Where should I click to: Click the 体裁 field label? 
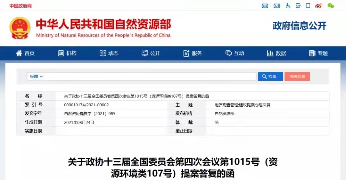(x=184, y=122)
